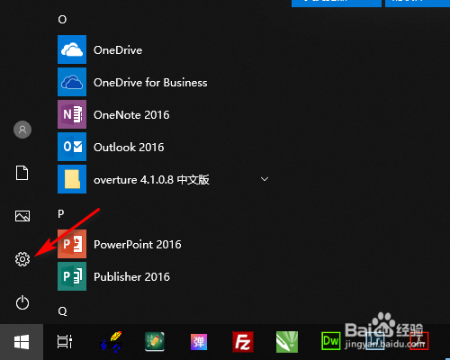
Task: Open the Q letter group header
Action: point(62,311)
